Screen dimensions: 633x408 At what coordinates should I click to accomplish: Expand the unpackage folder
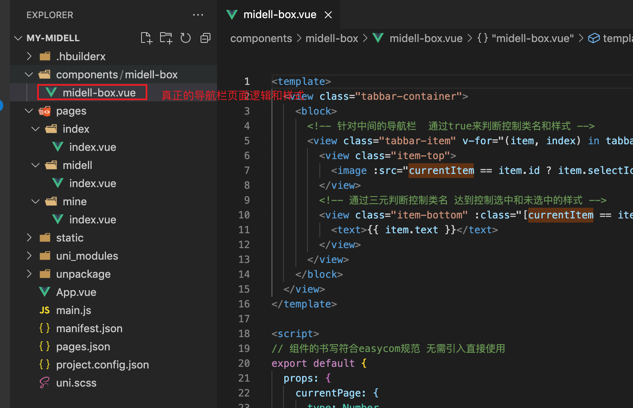29,274
